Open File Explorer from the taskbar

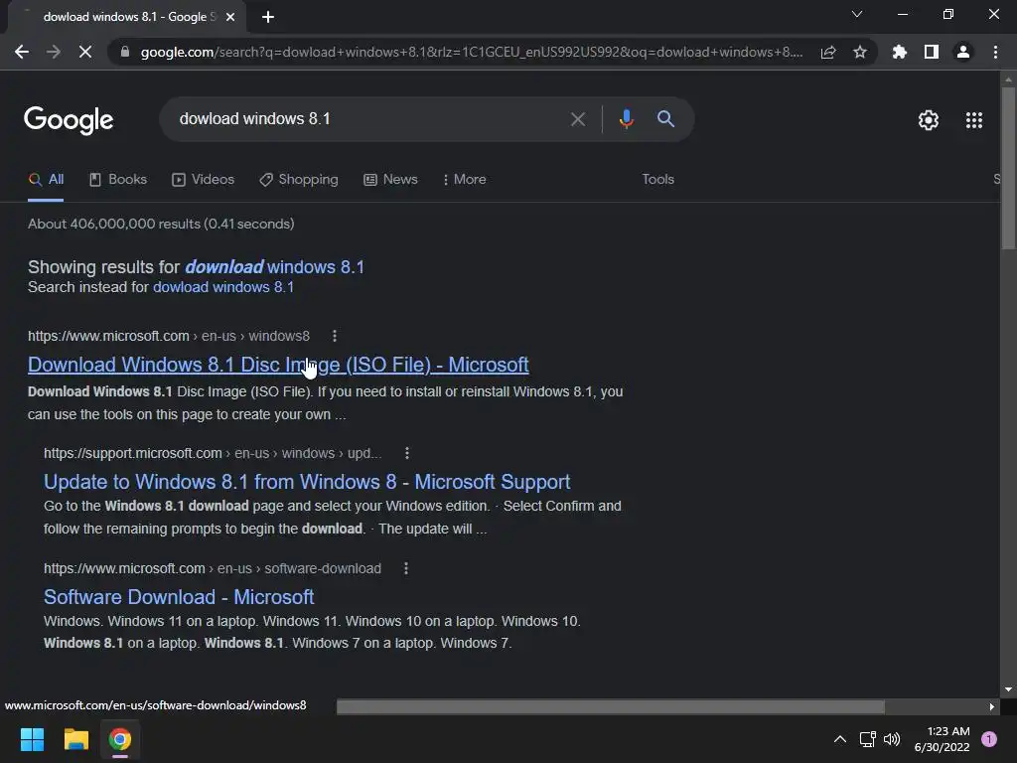(x=75, y=739)
